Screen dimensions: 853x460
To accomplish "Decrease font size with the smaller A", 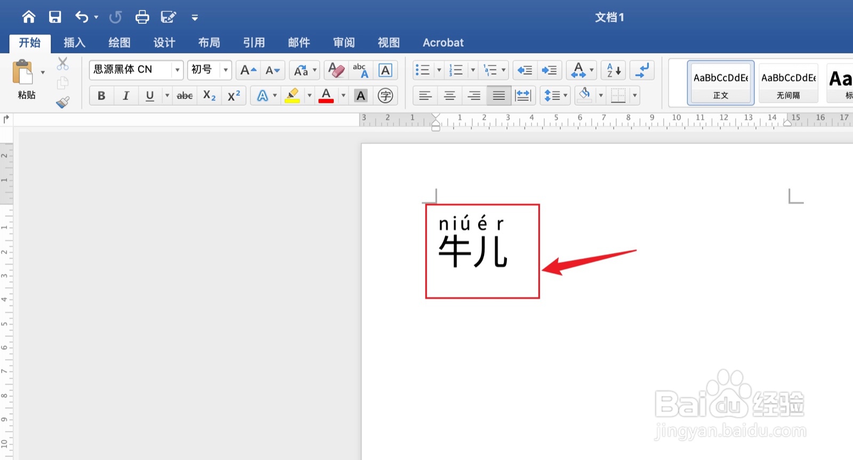I will pos(272,70).
